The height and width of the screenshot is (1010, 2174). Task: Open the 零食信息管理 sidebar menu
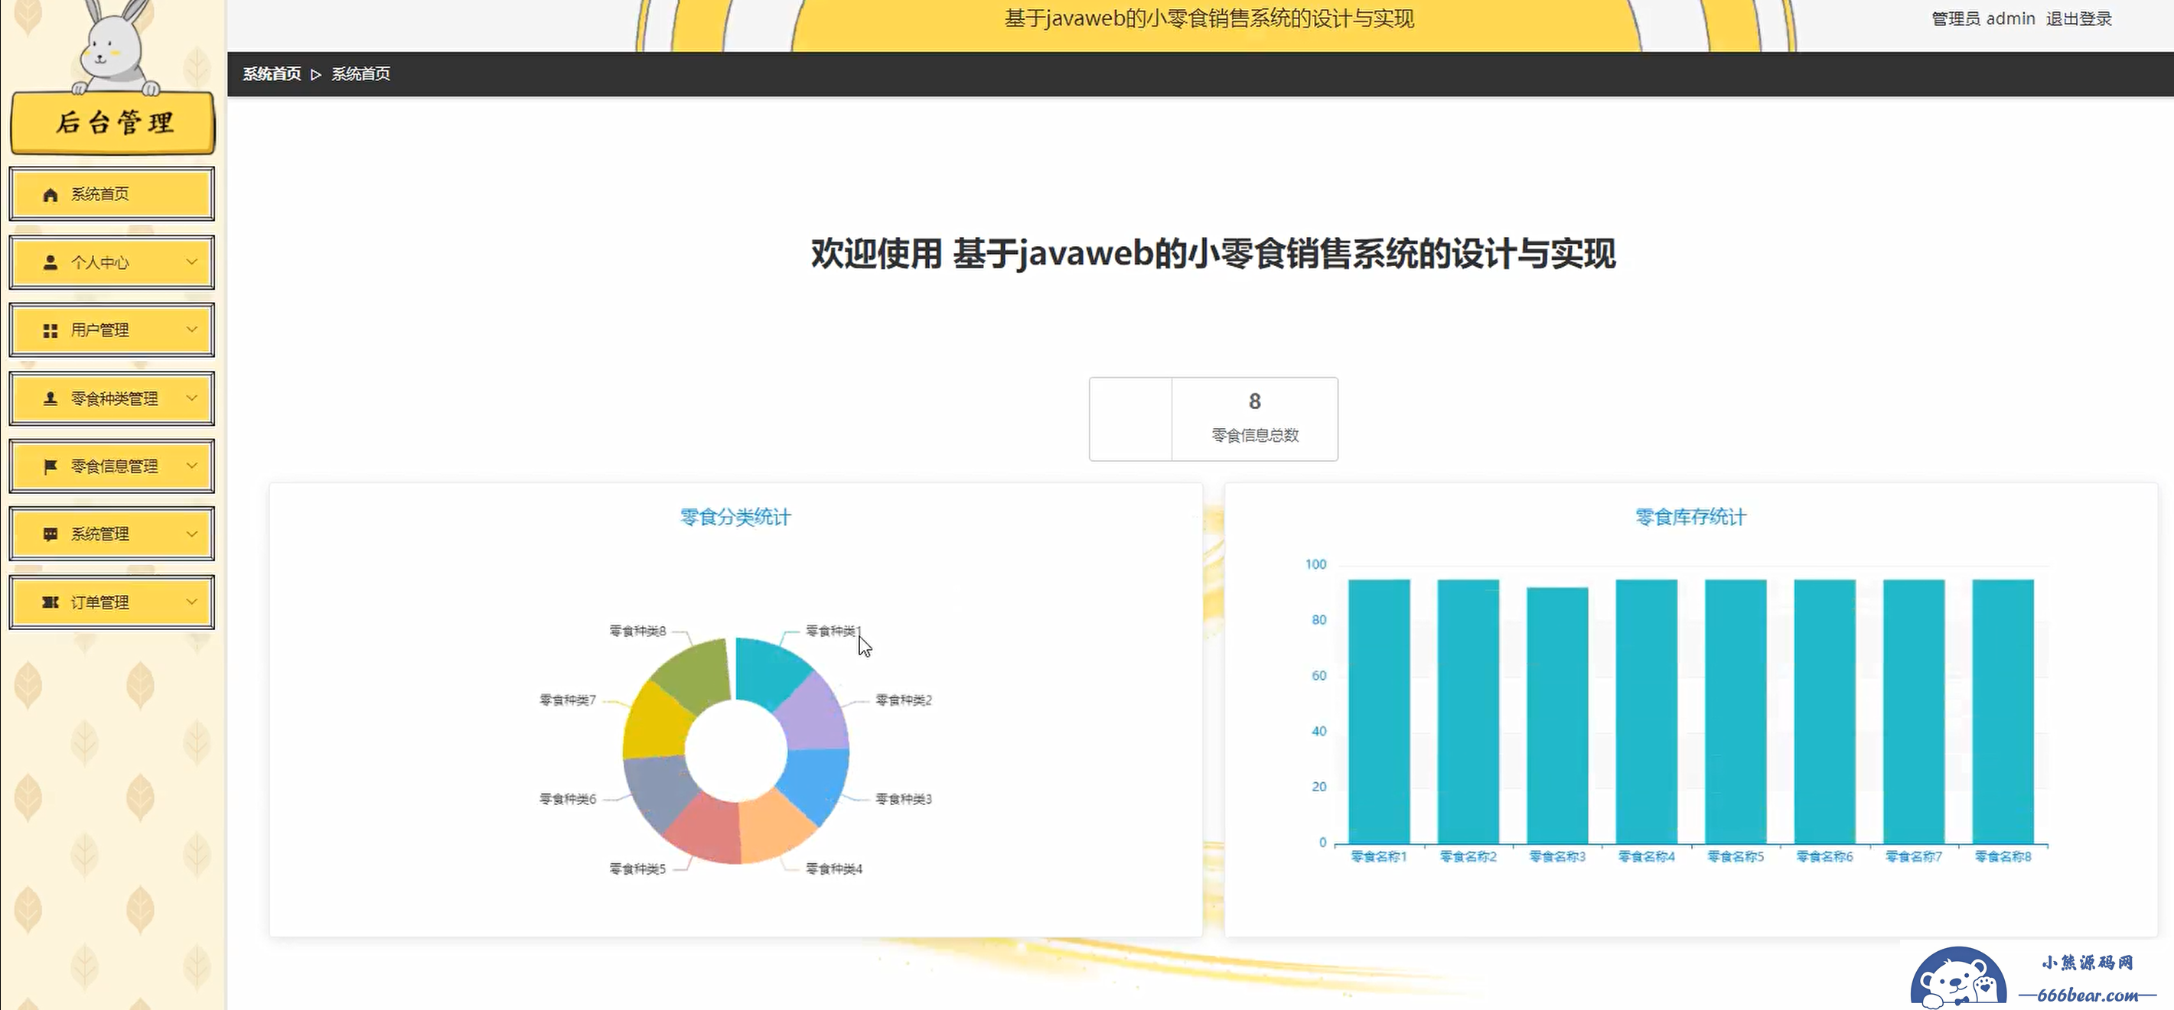coord(112,466)
